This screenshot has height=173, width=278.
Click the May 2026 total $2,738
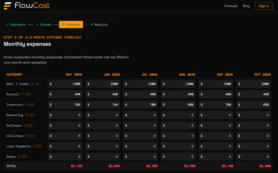[76, 166]
